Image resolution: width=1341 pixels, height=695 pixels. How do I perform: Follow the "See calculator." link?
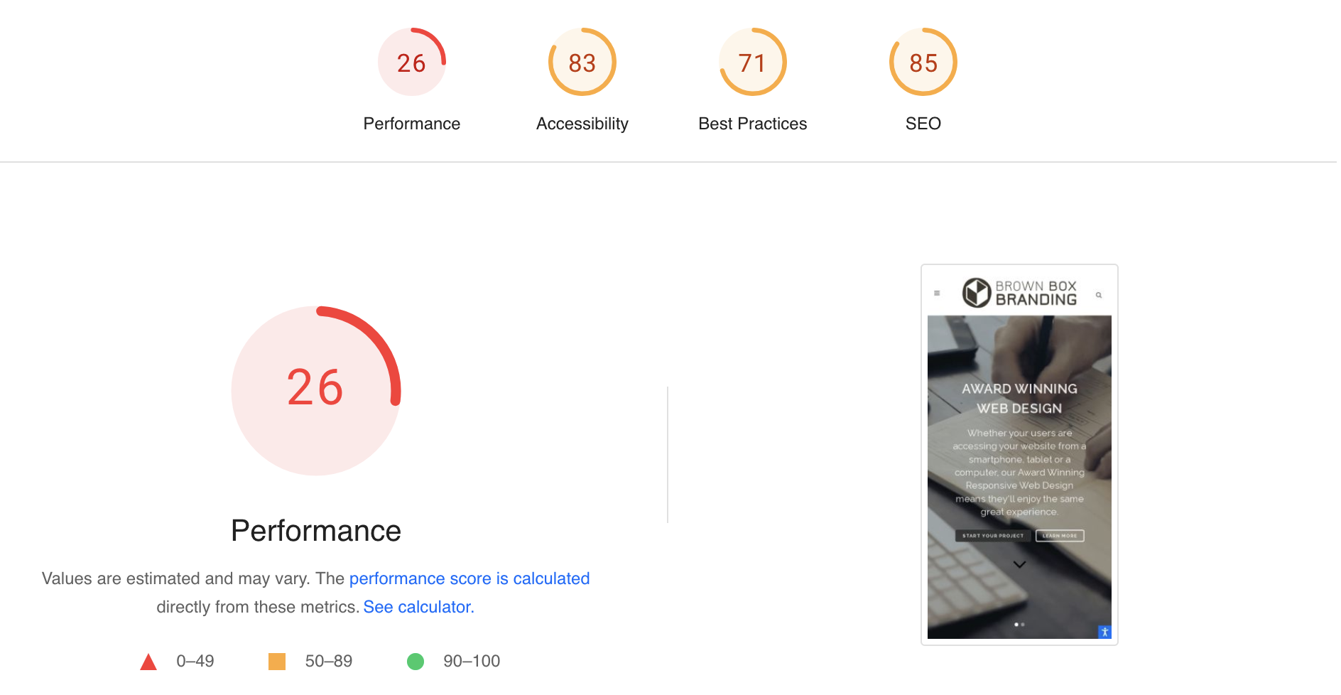418,607
